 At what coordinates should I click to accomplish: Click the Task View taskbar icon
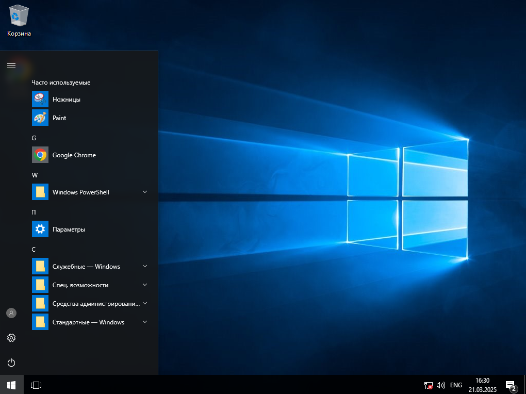pos(36,385)
